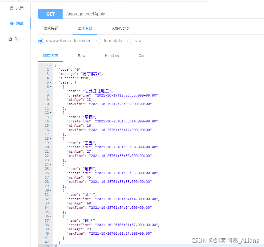Select the x-www-form-urlencoded radio button

pos(40,41)
